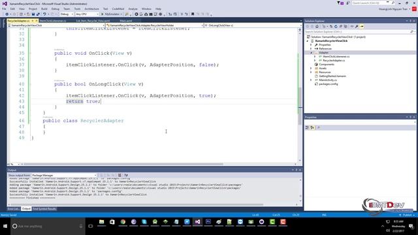Expand the Assets folder

(311, 68)
